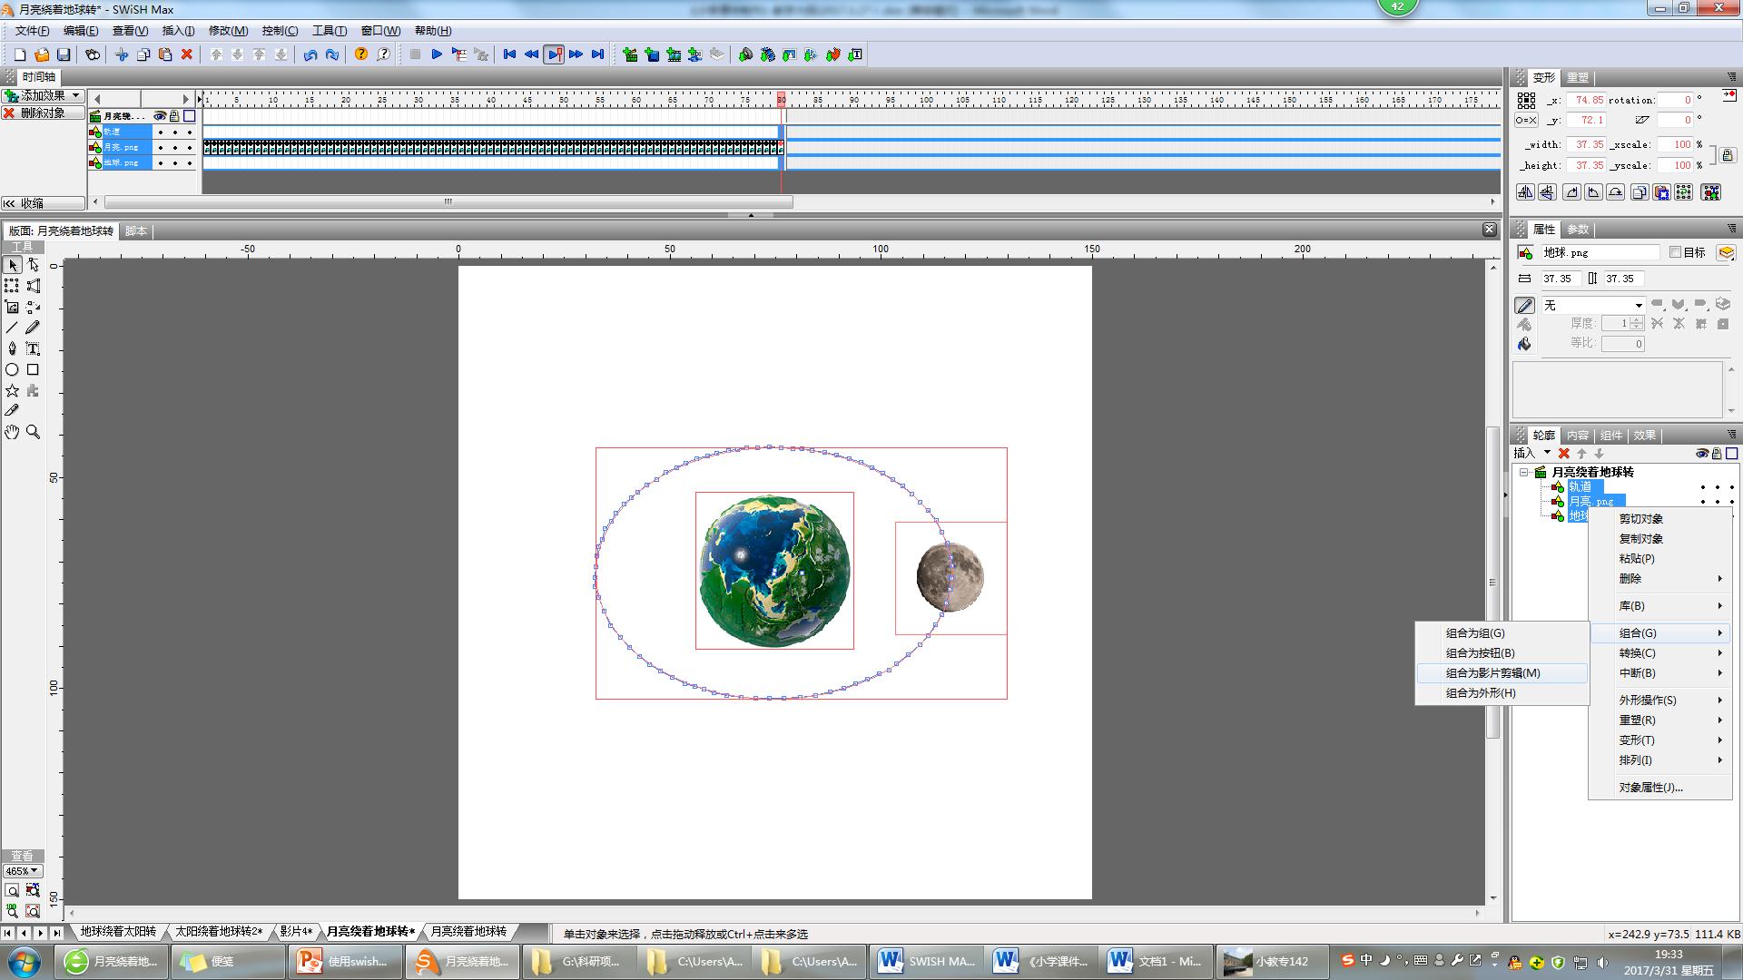1743x980 pixels.
Task: Click the 收缩 collapse button
Action: (44, 203)
